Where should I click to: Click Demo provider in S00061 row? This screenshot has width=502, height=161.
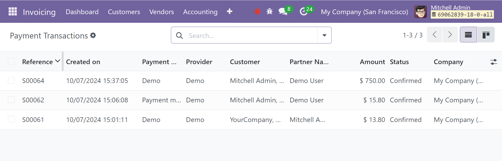195,120
